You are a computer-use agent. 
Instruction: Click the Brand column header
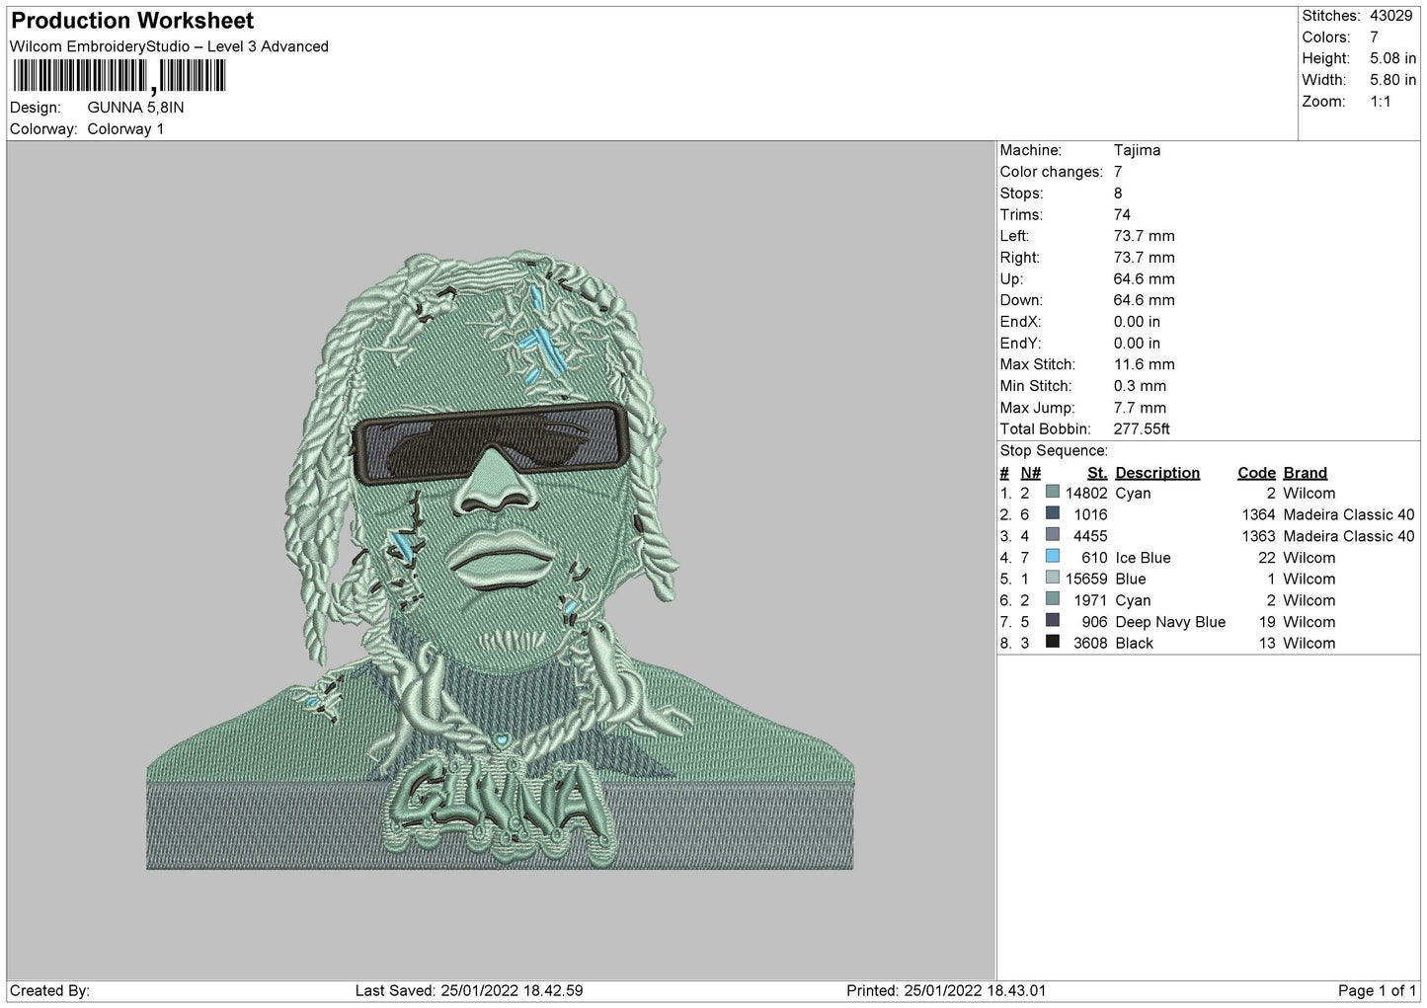coord(1306,473)
